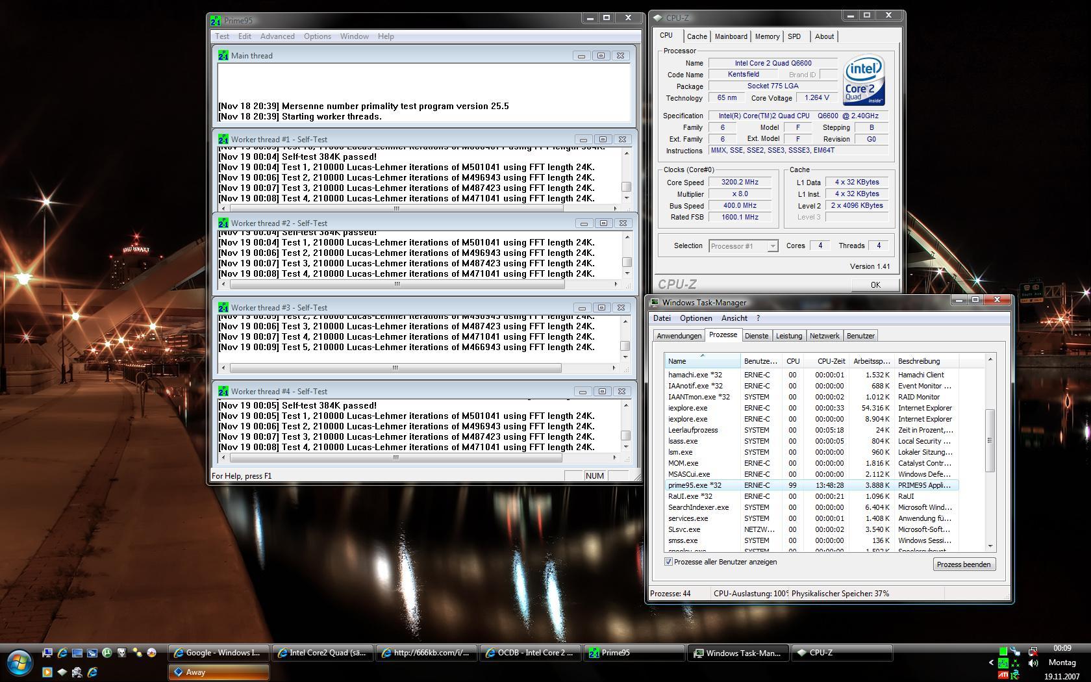The height and width of the screenshot is (682, 1091).
Task: Click the Switch between windows Quick Launch icon
Action: pyautogui.click(x=92, y=653)
